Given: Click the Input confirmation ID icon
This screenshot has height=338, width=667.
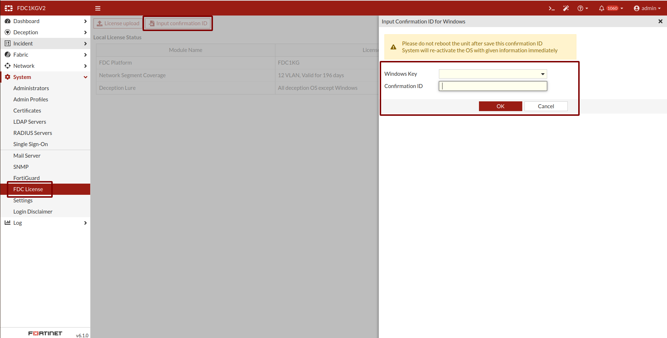Looking at the screenshot, I should coord(152,23).
